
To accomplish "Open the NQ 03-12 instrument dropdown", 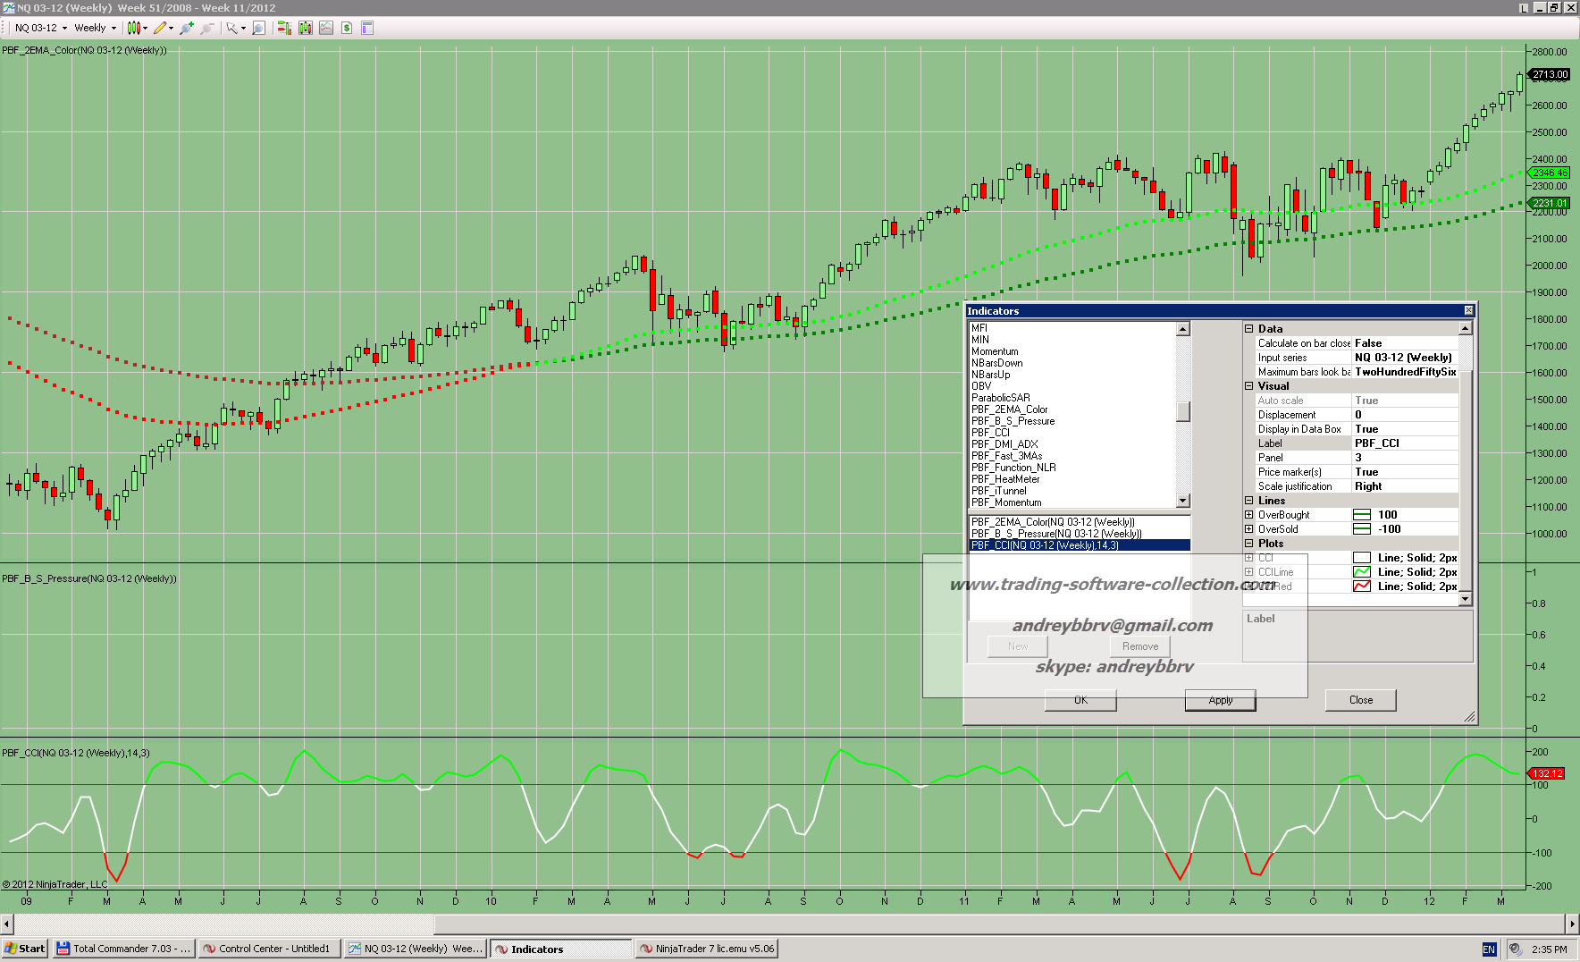I will pos(41,28).
